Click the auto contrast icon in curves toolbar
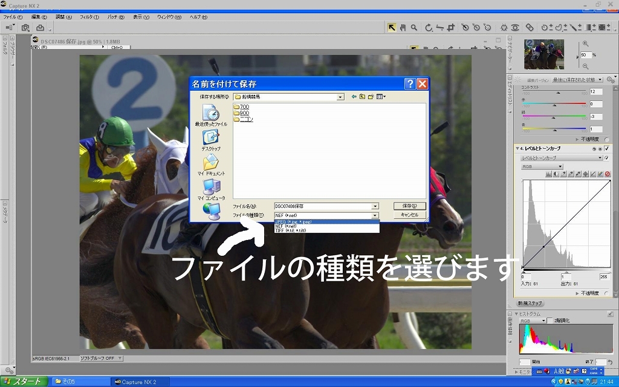Viewport: 619px width, 387px height. (x=556, y=174)
